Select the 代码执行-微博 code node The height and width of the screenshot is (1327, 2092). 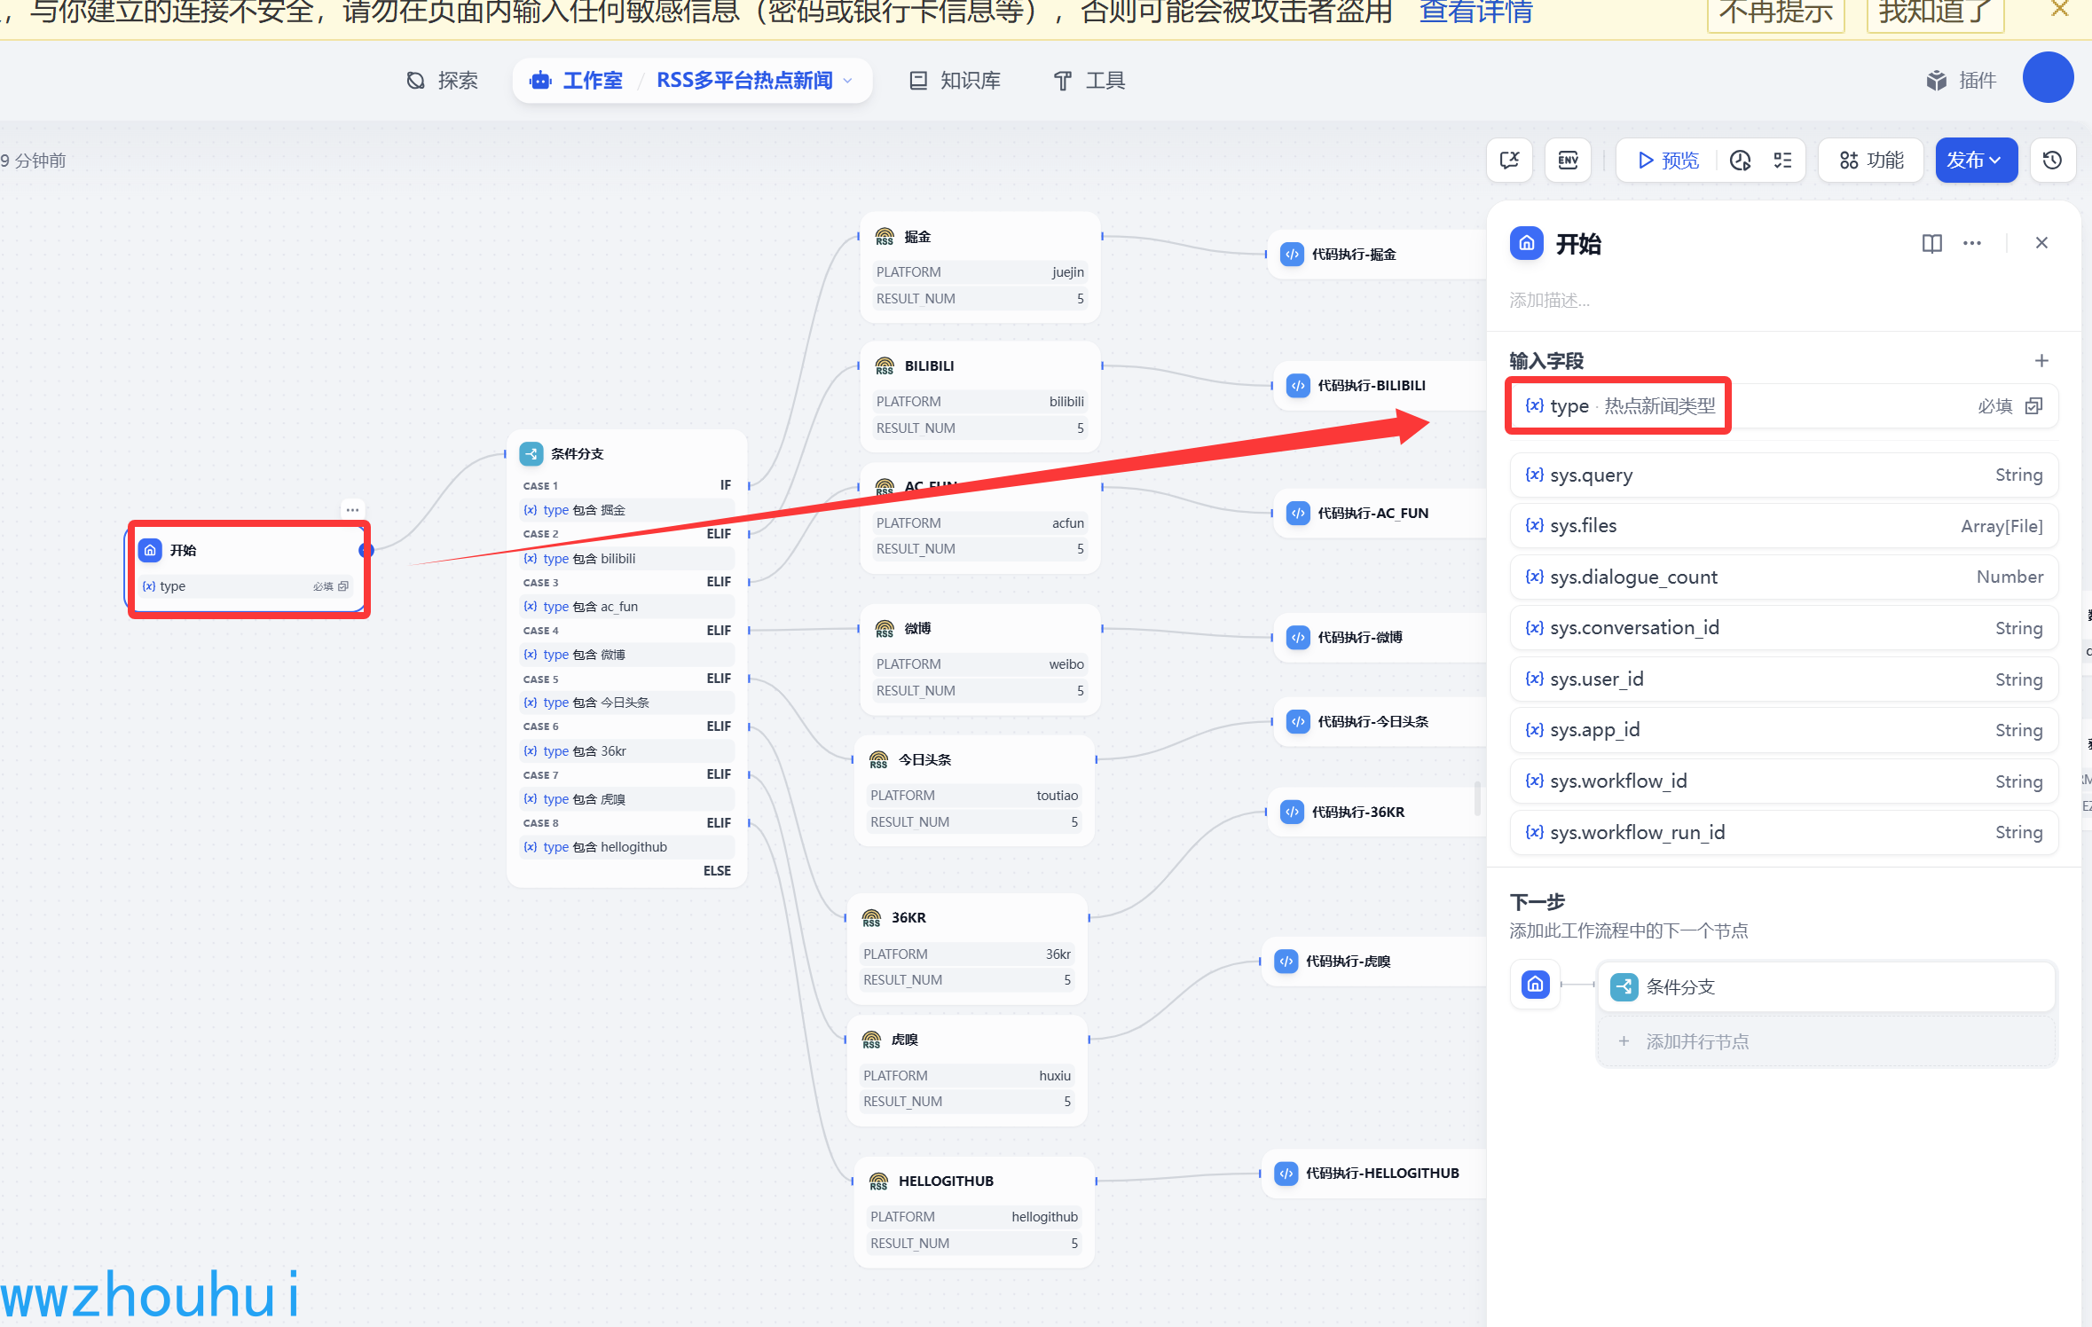pos(1381,638)
